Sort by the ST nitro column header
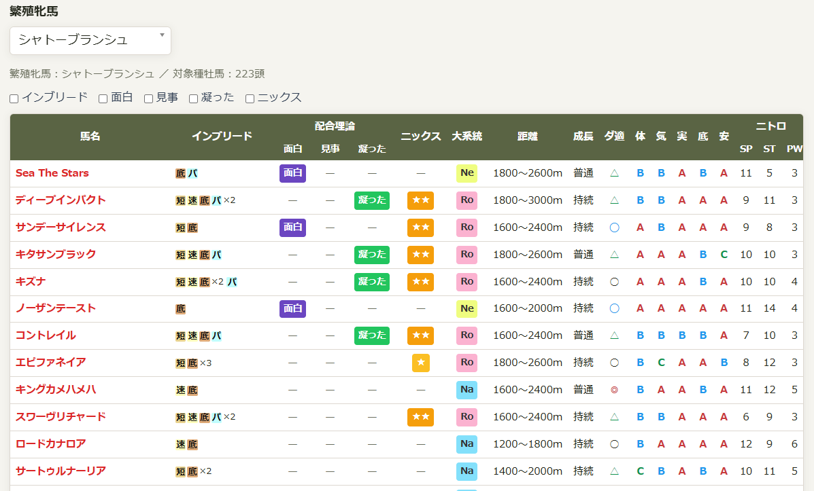 (x=769, y=149)
